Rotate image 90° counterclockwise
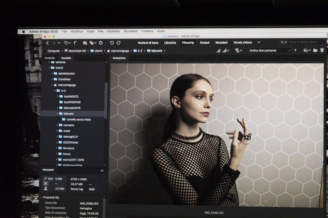Image resolution: width=328 pixels, height=218 pixels. [112, 43]
